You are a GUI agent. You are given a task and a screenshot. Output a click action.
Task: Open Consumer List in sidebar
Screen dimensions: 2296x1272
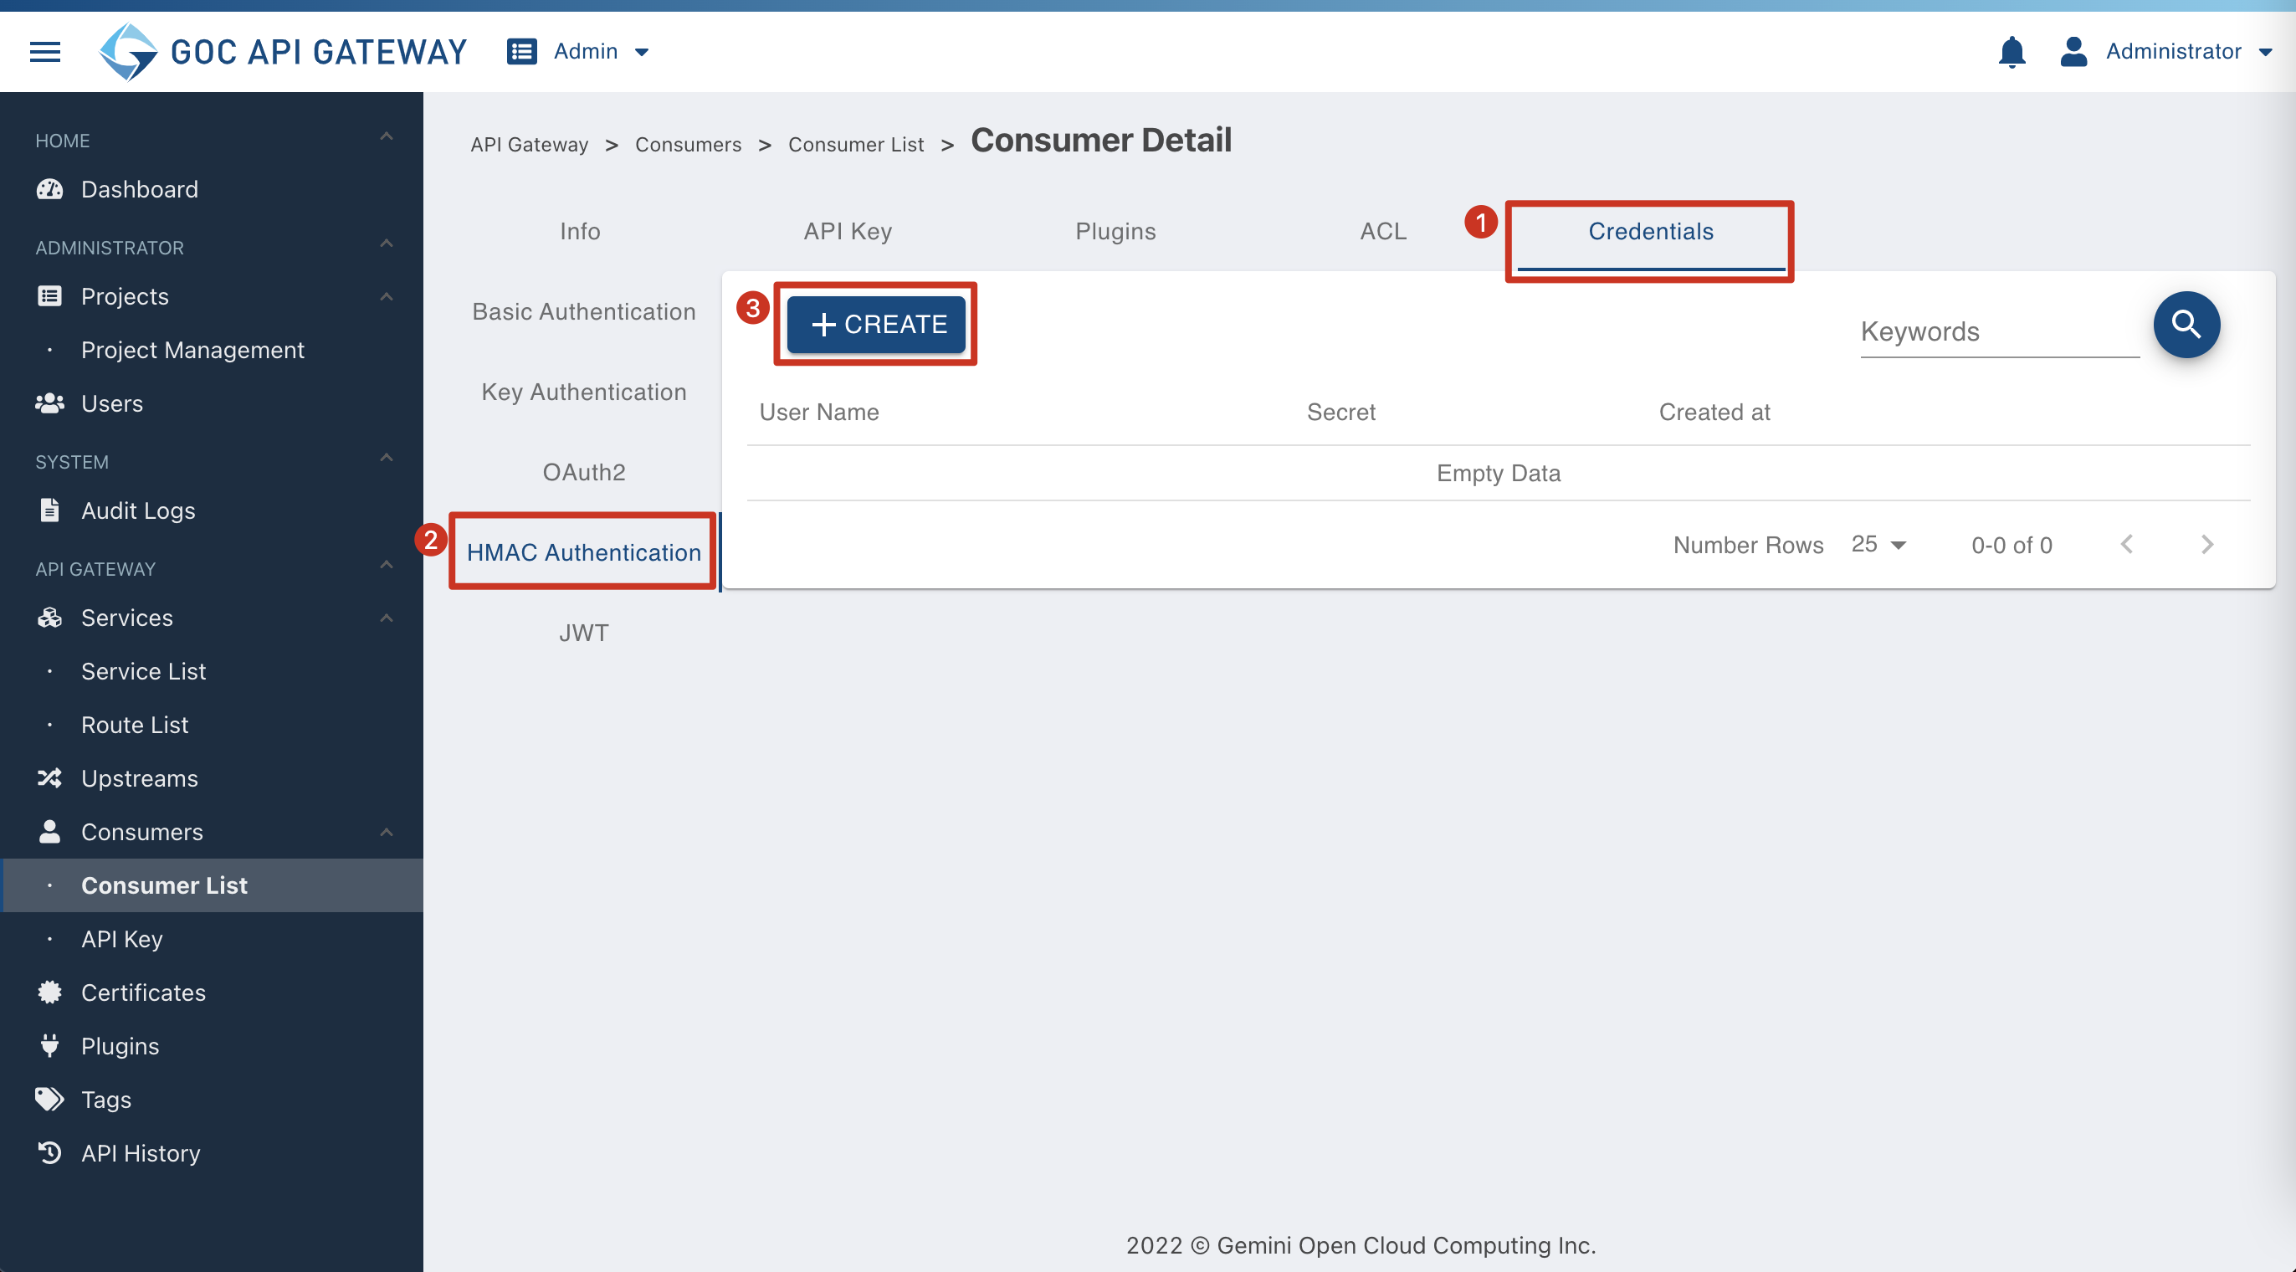(211, 885)
